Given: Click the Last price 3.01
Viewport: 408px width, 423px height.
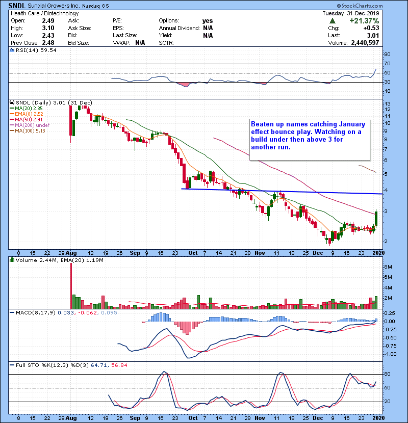Looking at the screenshot, I should coord(373,35).
